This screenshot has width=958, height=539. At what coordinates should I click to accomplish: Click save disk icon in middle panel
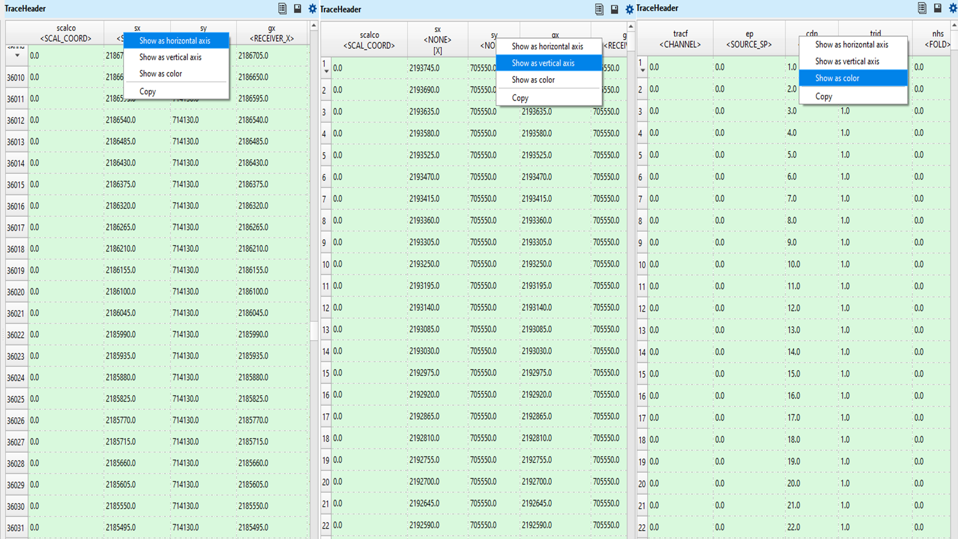click(615, 10)
